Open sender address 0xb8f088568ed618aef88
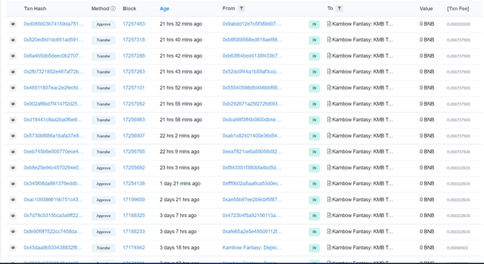The image size is (484, 264). 252,40
